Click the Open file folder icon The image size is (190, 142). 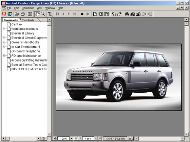click(17, 14)
